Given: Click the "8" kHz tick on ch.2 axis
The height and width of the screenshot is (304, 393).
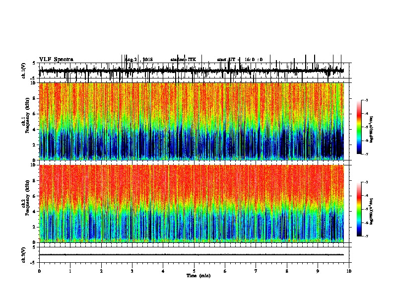Looking at the screenshot, I should click(x=34, y=181).
